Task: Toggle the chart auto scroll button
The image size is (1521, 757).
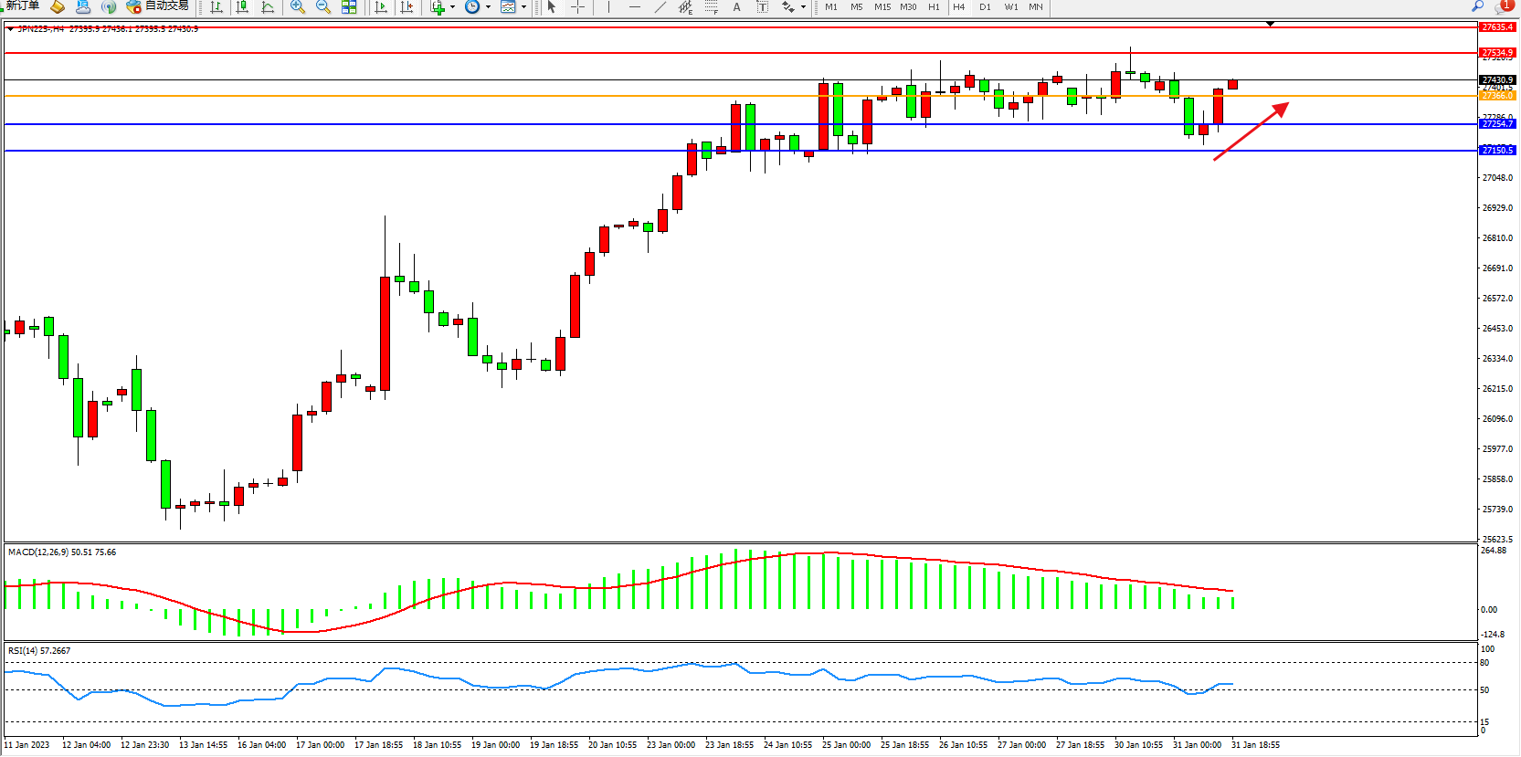Action: [381, 6]
